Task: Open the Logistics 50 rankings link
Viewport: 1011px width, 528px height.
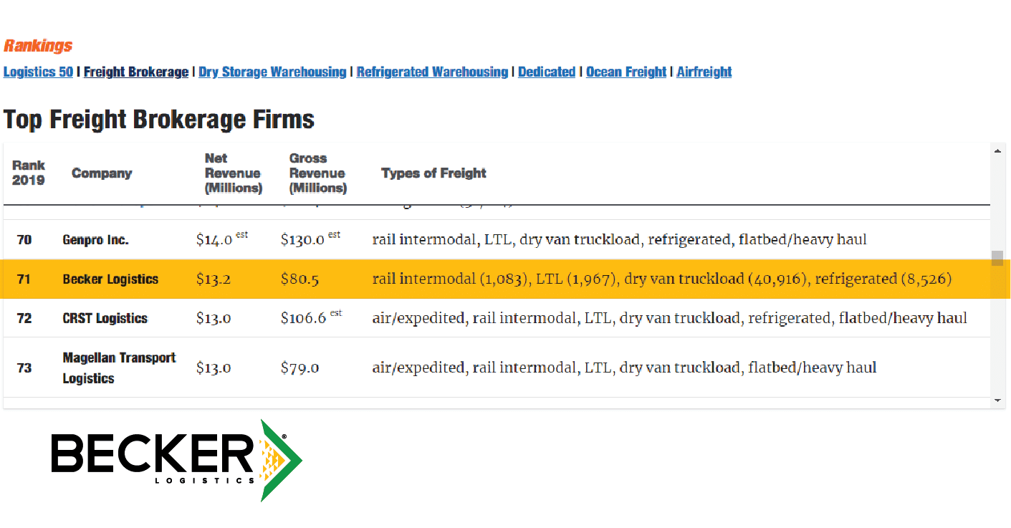Action: pyautogui.click(x=38, y=72)
